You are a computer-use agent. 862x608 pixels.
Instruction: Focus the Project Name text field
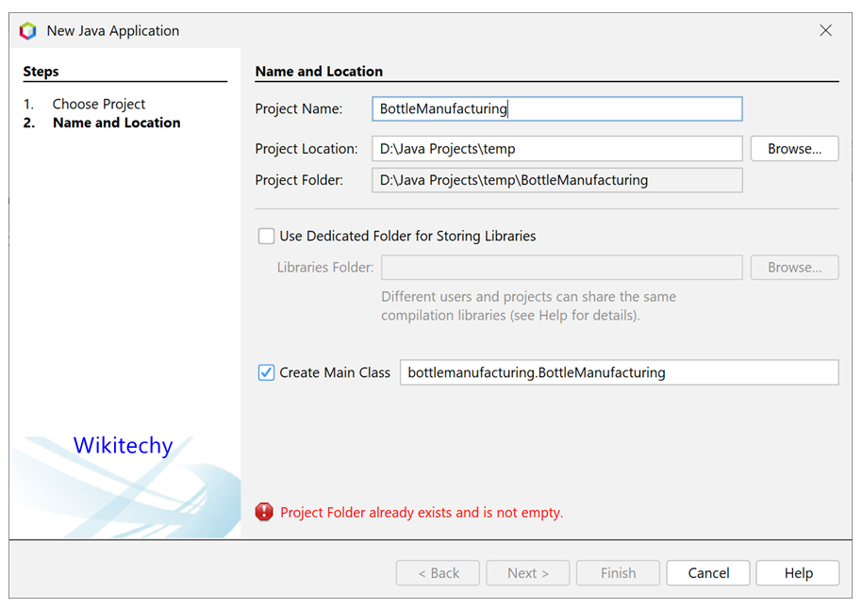coord(556,109)
